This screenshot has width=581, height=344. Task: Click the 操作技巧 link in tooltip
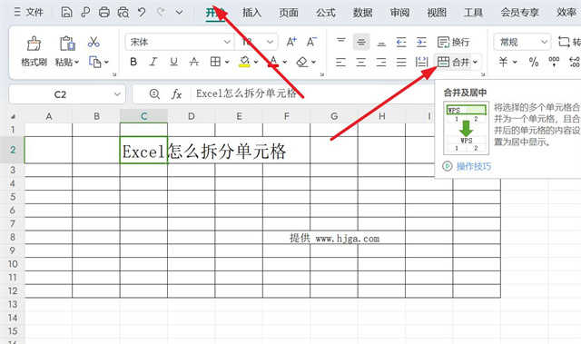click(474, 166)
